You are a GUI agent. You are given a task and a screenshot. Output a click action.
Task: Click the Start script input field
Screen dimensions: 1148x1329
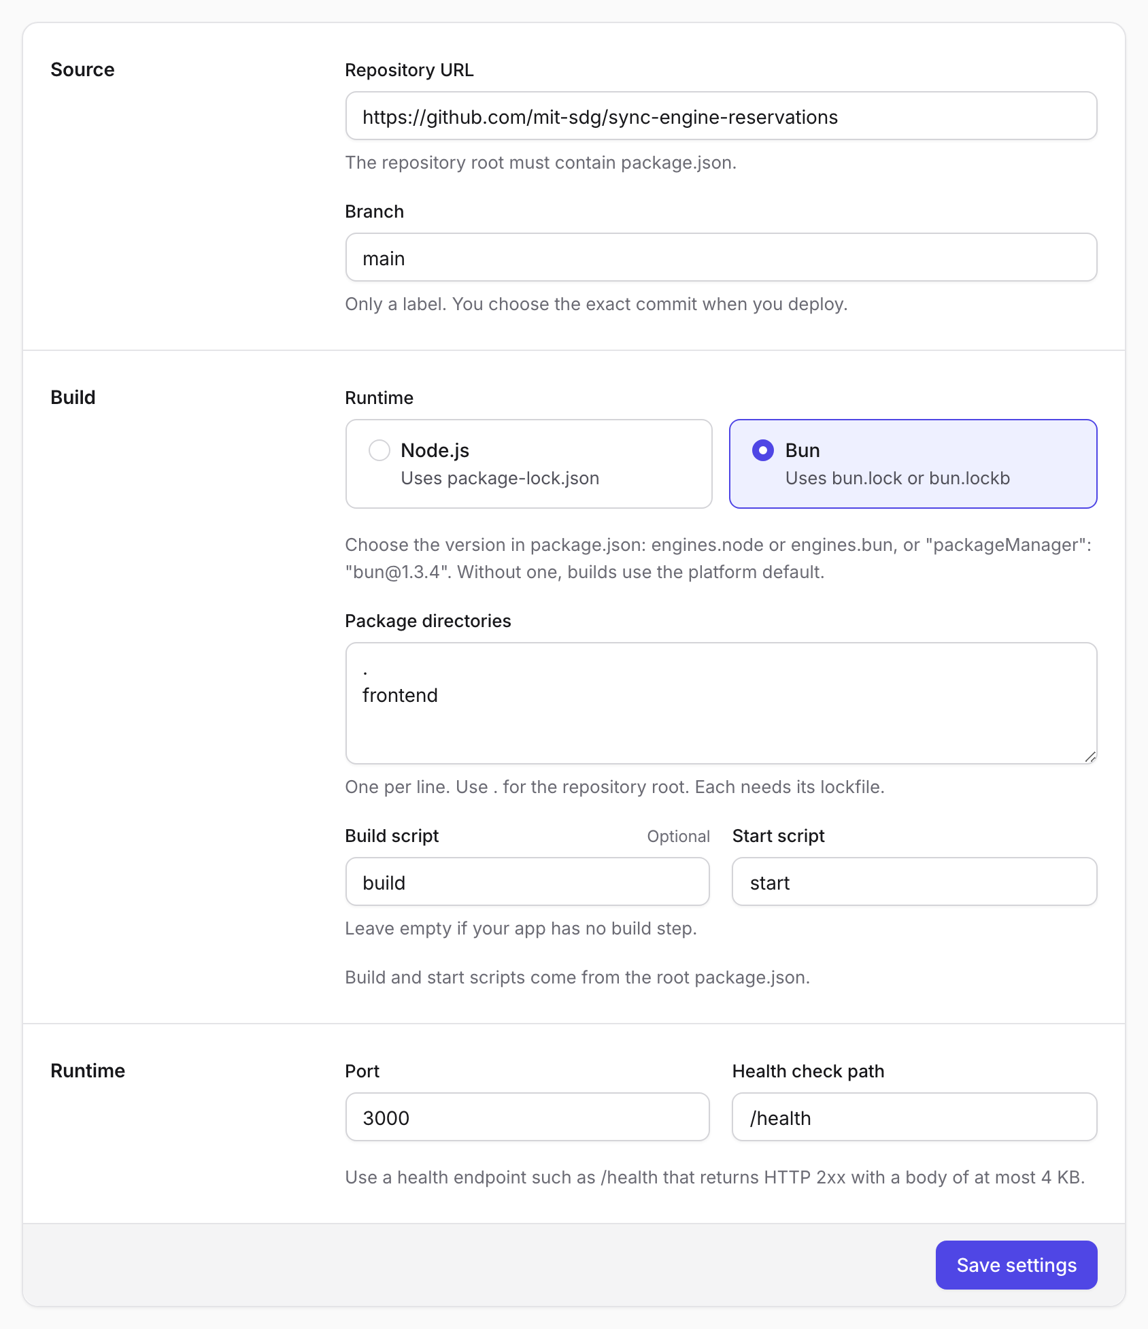tap(915, 882)
